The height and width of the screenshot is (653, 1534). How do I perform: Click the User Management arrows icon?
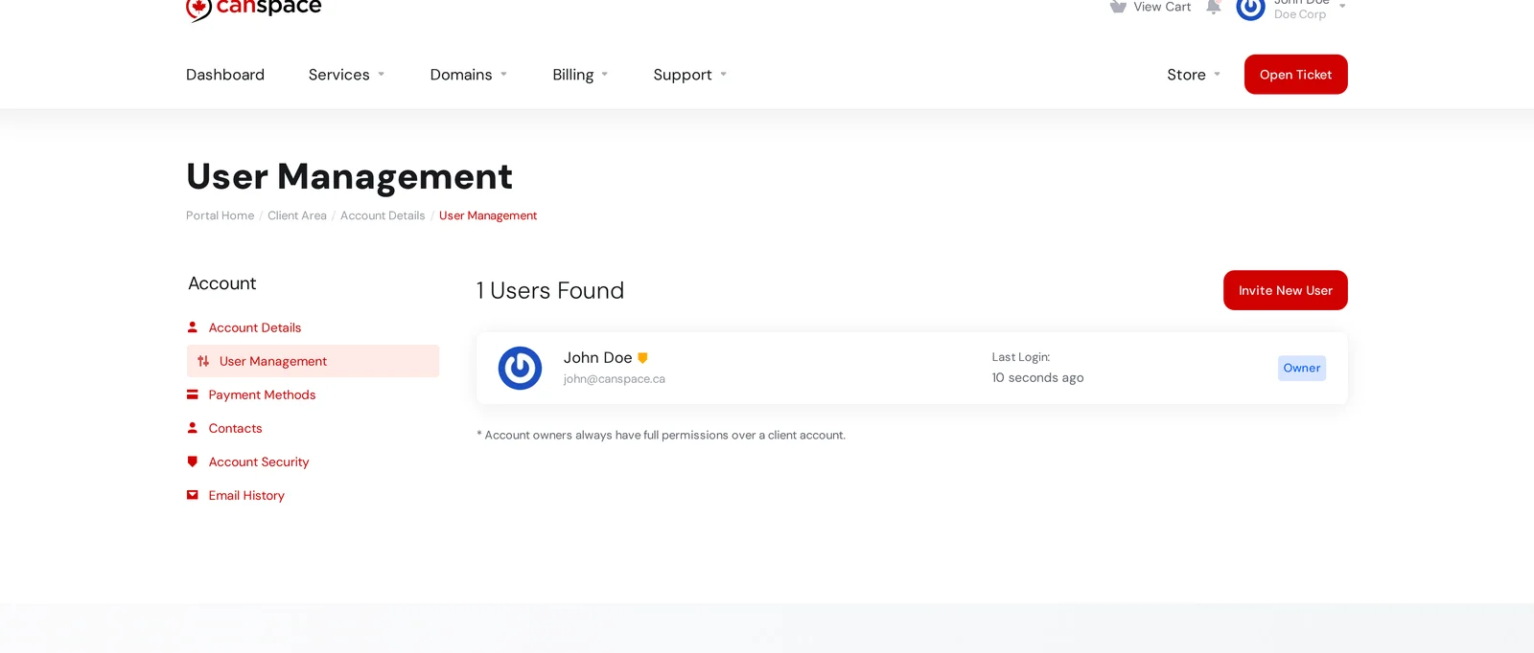point(203,361)
